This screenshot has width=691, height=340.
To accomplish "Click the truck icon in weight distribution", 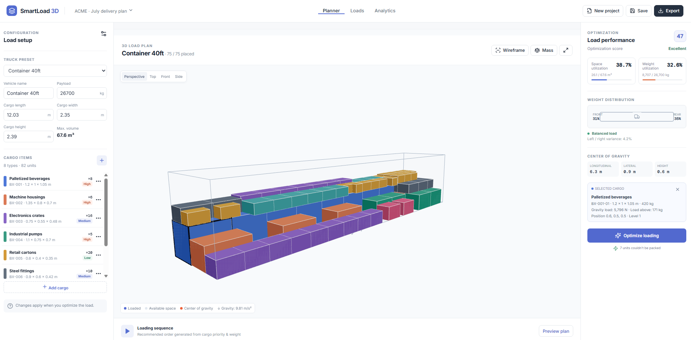I will pos(637,117).
